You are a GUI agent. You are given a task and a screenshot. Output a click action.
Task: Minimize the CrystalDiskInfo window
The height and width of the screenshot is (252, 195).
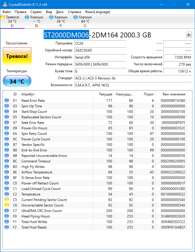pyautogui.click(x=162, y=5)
